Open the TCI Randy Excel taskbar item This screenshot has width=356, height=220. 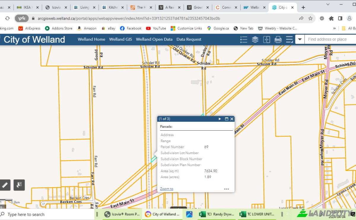click(217, 214)
